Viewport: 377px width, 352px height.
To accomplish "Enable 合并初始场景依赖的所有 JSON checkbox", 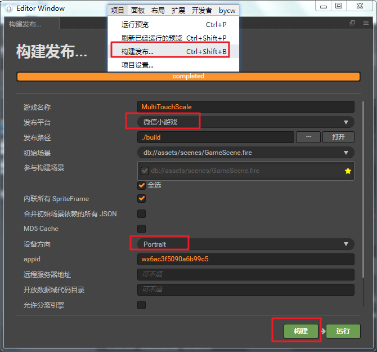I will pos(142,213).
